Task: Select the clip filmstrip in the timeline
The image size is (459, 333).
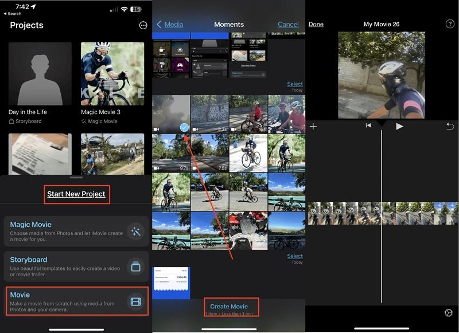Action: click(383, 213)
